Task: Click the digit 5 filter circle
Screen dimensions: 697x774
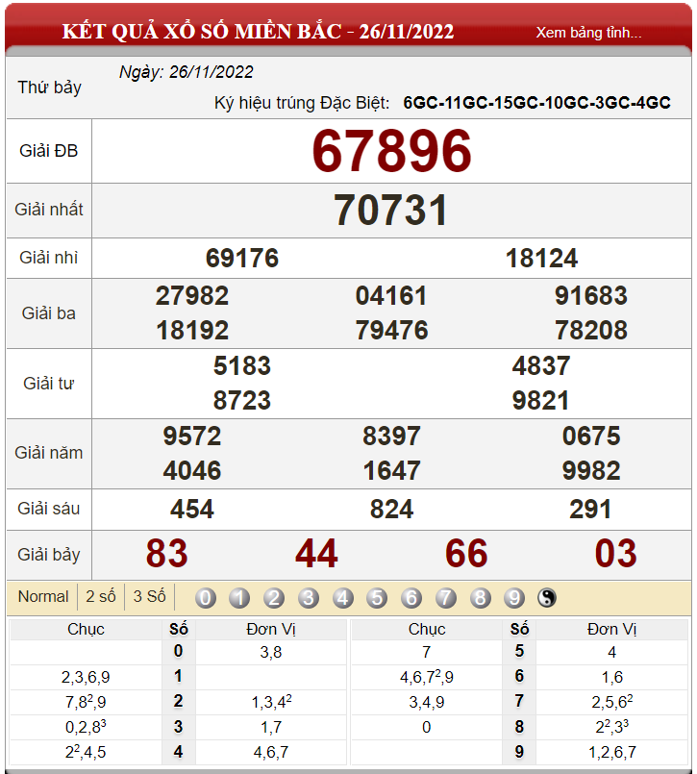Action: pos(377,598)
